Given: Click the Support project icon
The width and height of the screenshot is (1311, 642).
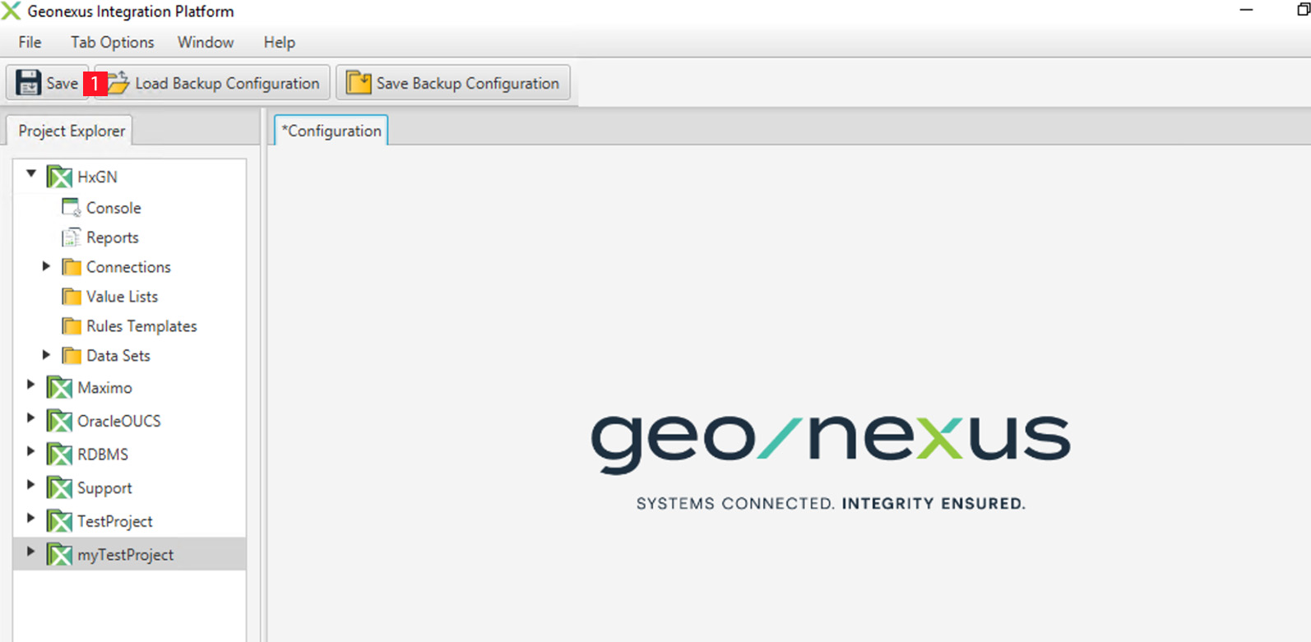Looking at the screenshot, I should pyautogui.click(x=59, y=488).
